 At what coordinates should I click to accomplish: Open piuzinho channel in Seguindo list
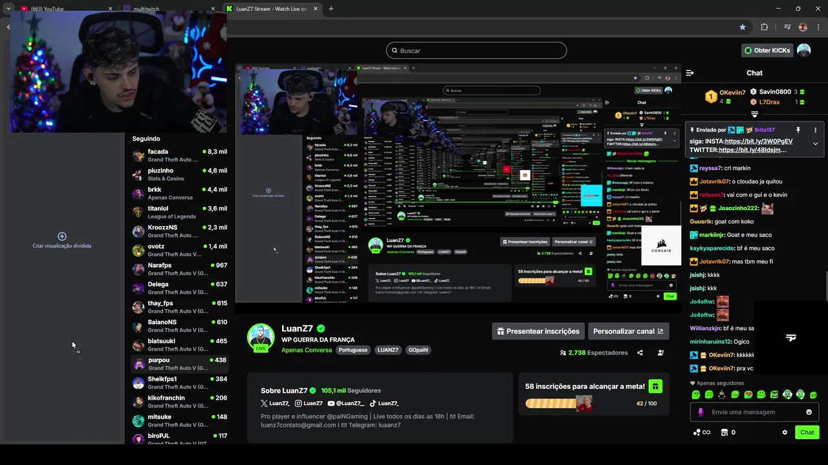[179, 174]
